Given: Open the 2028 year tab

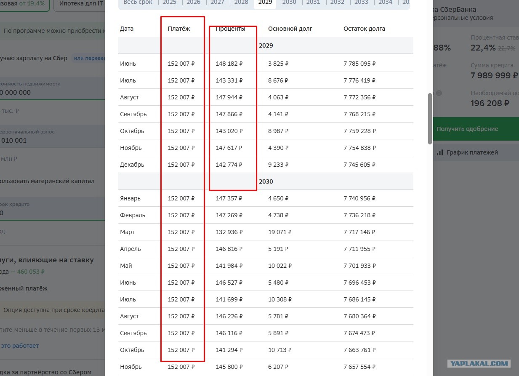Looking at the screenshot, I should 241,2.
